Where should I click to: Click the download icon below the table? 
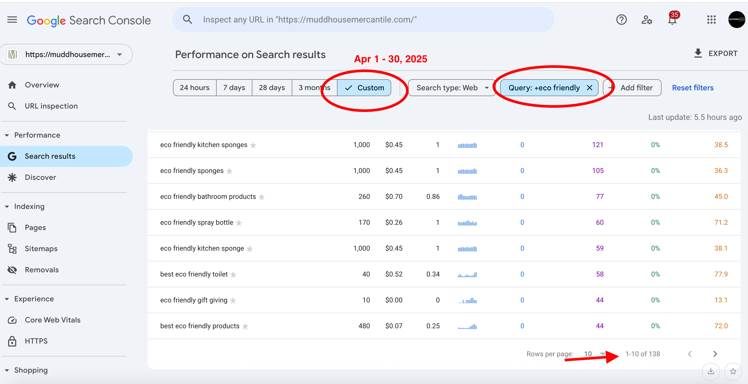point(710,371)
